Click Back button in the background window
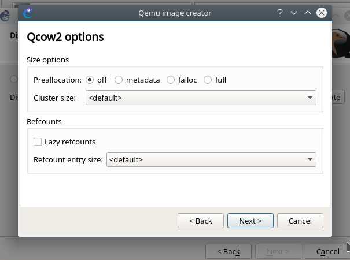The width and height of the screenshot is (350, 260). pyautogui.click(x=229, y=251)
